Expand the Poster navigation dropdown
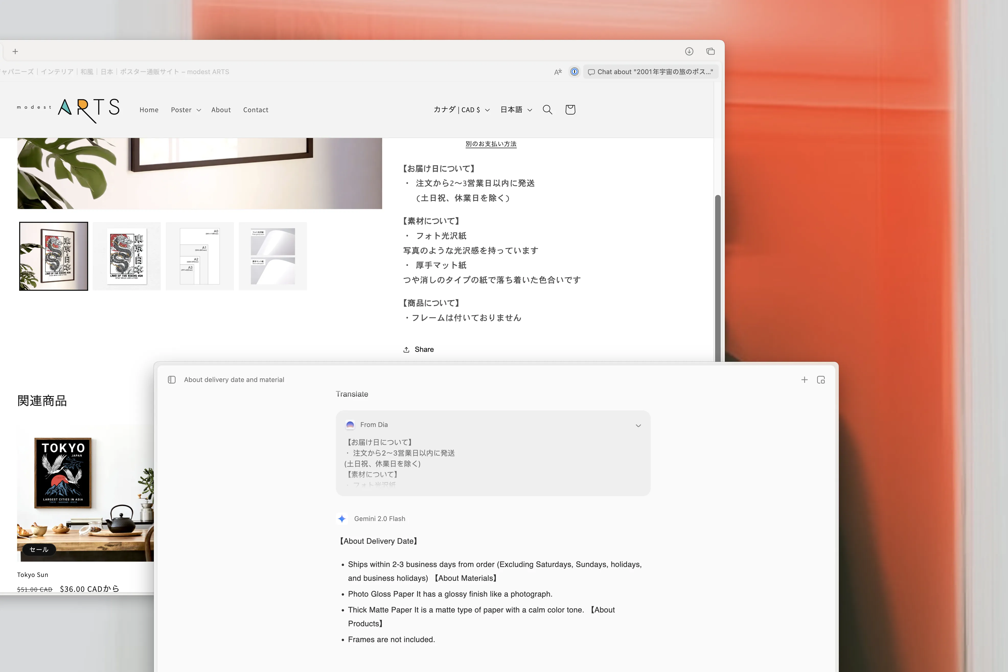The image size is (1008, 672). 186,110
